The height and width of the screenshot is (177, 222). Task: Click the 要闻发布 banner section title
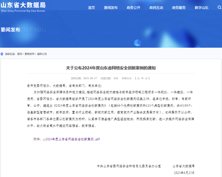[10, 30]
